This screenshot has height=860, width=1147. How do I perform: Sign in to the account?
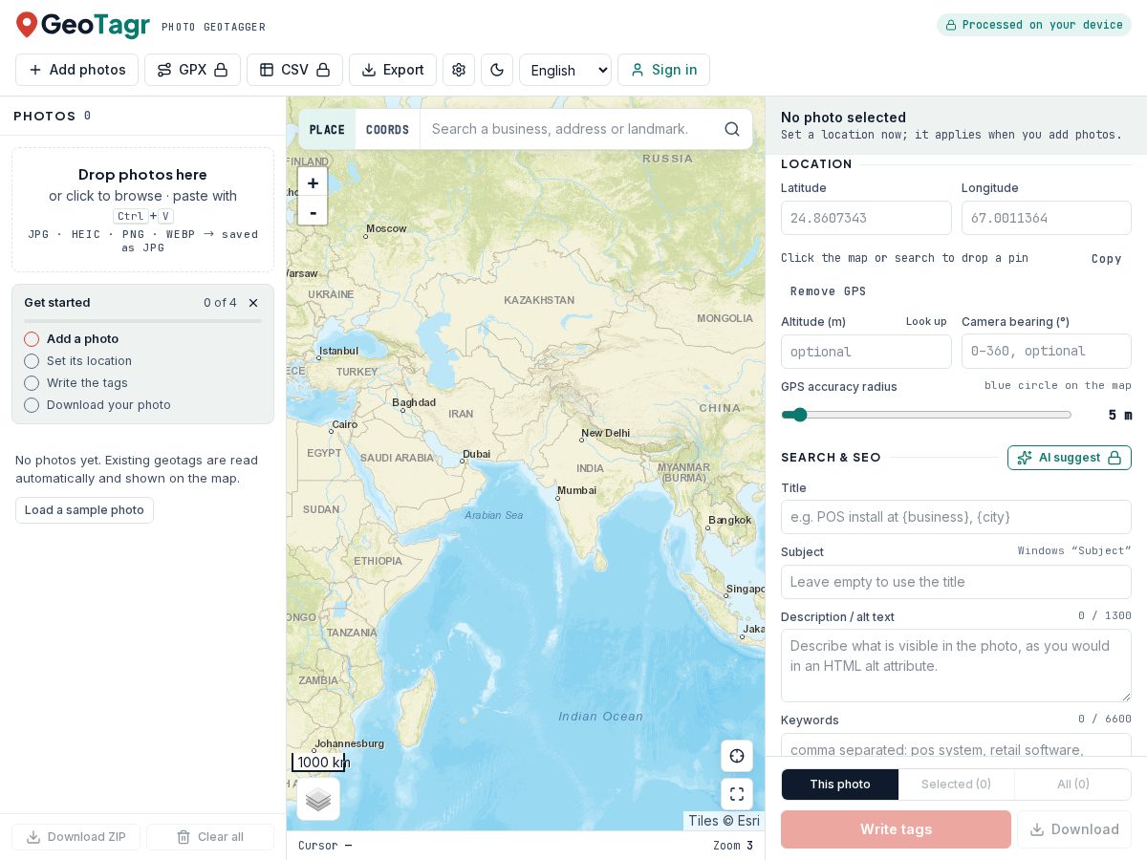(x=663, y=70)
